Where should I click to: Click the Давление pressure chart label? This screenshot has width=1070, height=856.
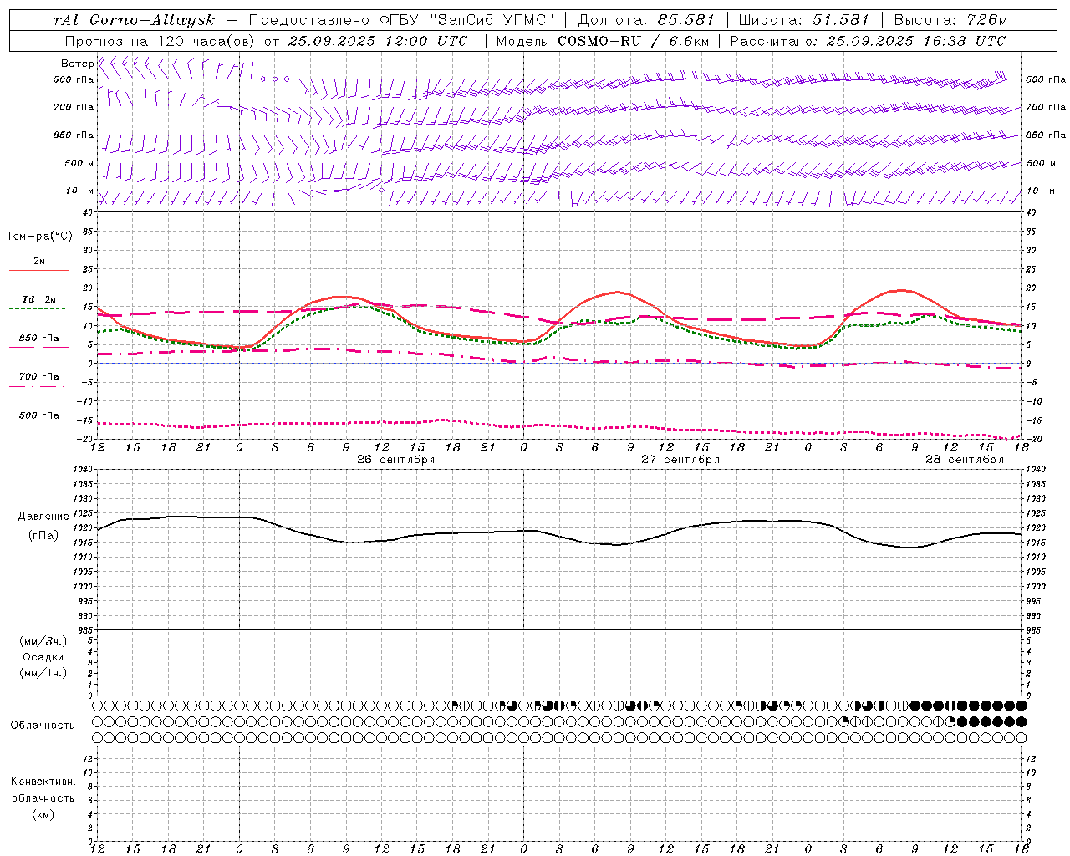click(43, 517)
